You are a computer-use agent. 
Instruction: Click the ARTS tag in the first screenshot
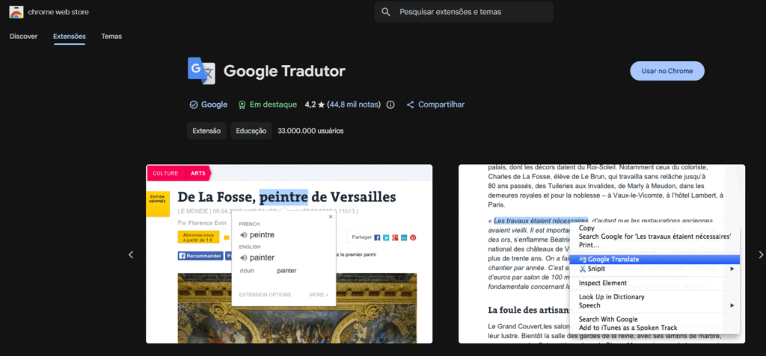(x=198, y=173)
